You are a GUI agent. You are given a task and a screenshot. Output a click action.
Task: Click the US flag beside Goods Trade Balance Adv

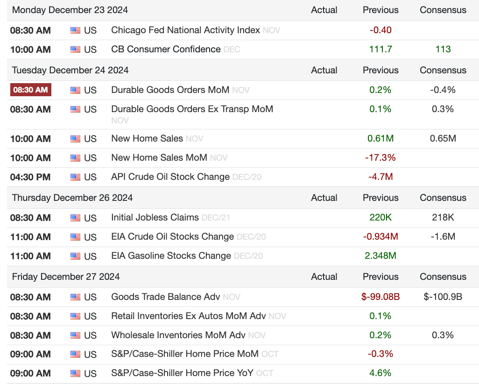point(75,297)
